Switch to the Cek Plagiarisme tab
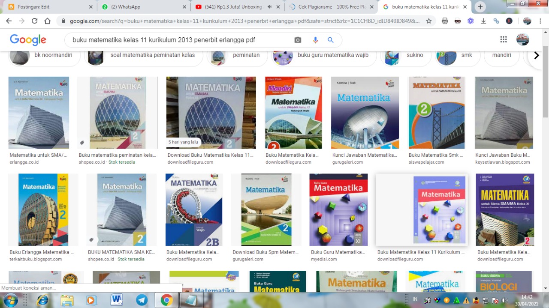This screenshot has width=549, height=308. coord(331,7)
